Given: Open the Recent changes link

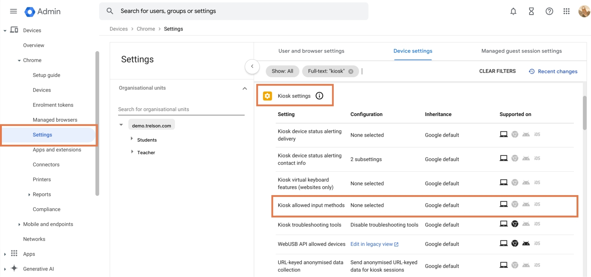Looking at the screenshot, I should [557, 71].
